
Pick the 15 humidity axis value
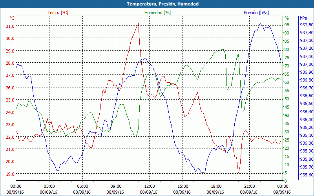[x=287, y=156]
